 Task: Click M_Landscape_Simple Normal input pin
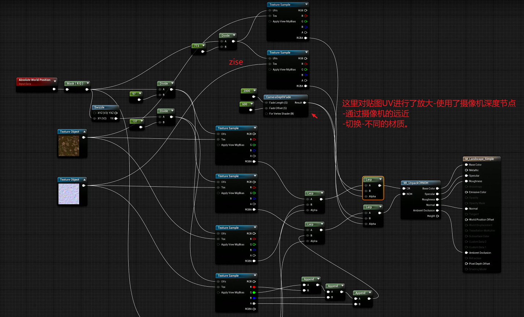click(466, 209)
